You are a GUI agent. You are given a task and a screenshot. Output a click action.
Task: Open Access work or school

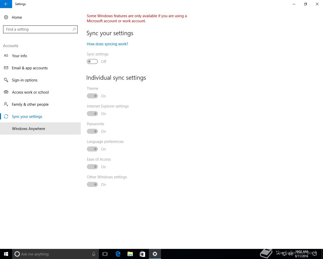pyautogui.click(x=40, y=92)
